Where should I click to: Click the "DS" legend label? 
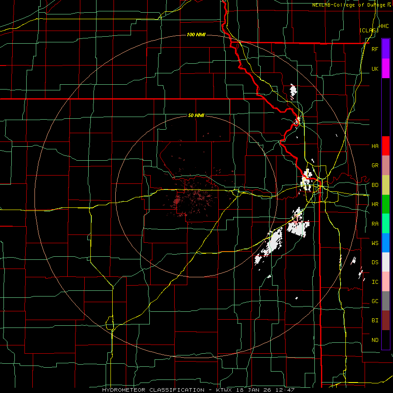coord(375,262)
